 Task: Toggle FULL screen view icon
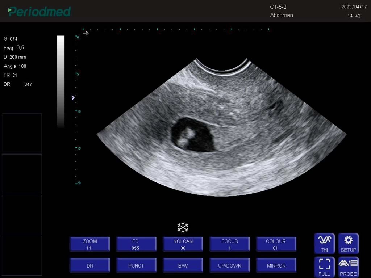(x=324, y=268)
